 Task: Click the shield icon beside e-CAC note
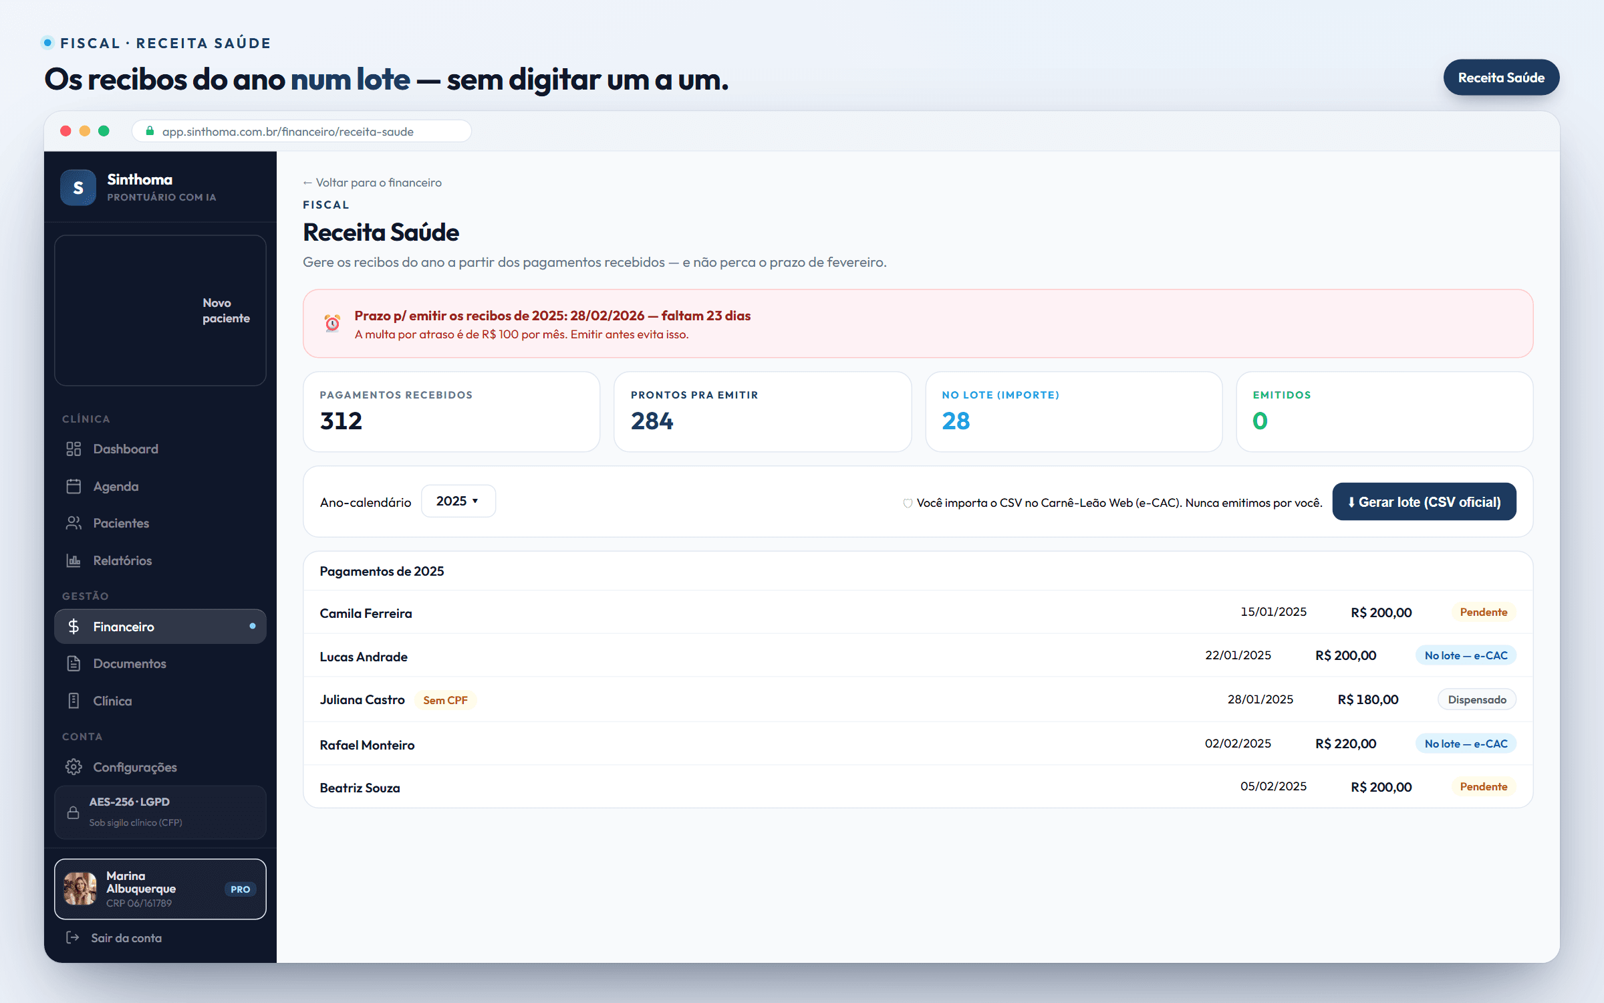(x=908, y=503)
